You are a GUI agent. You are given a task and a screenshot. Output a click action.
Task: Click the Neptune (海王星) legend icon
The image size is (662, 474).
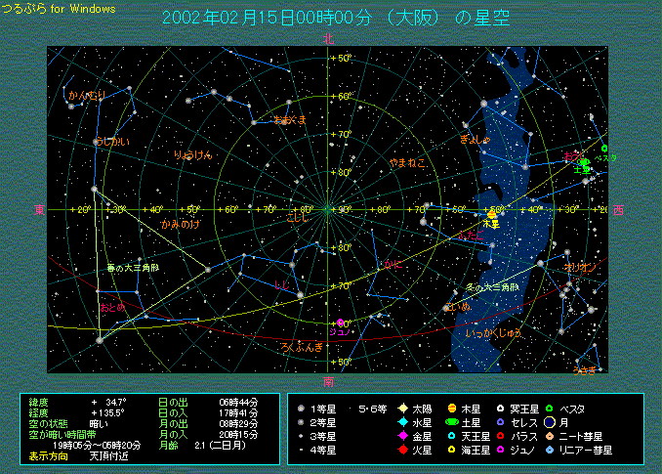452,450
